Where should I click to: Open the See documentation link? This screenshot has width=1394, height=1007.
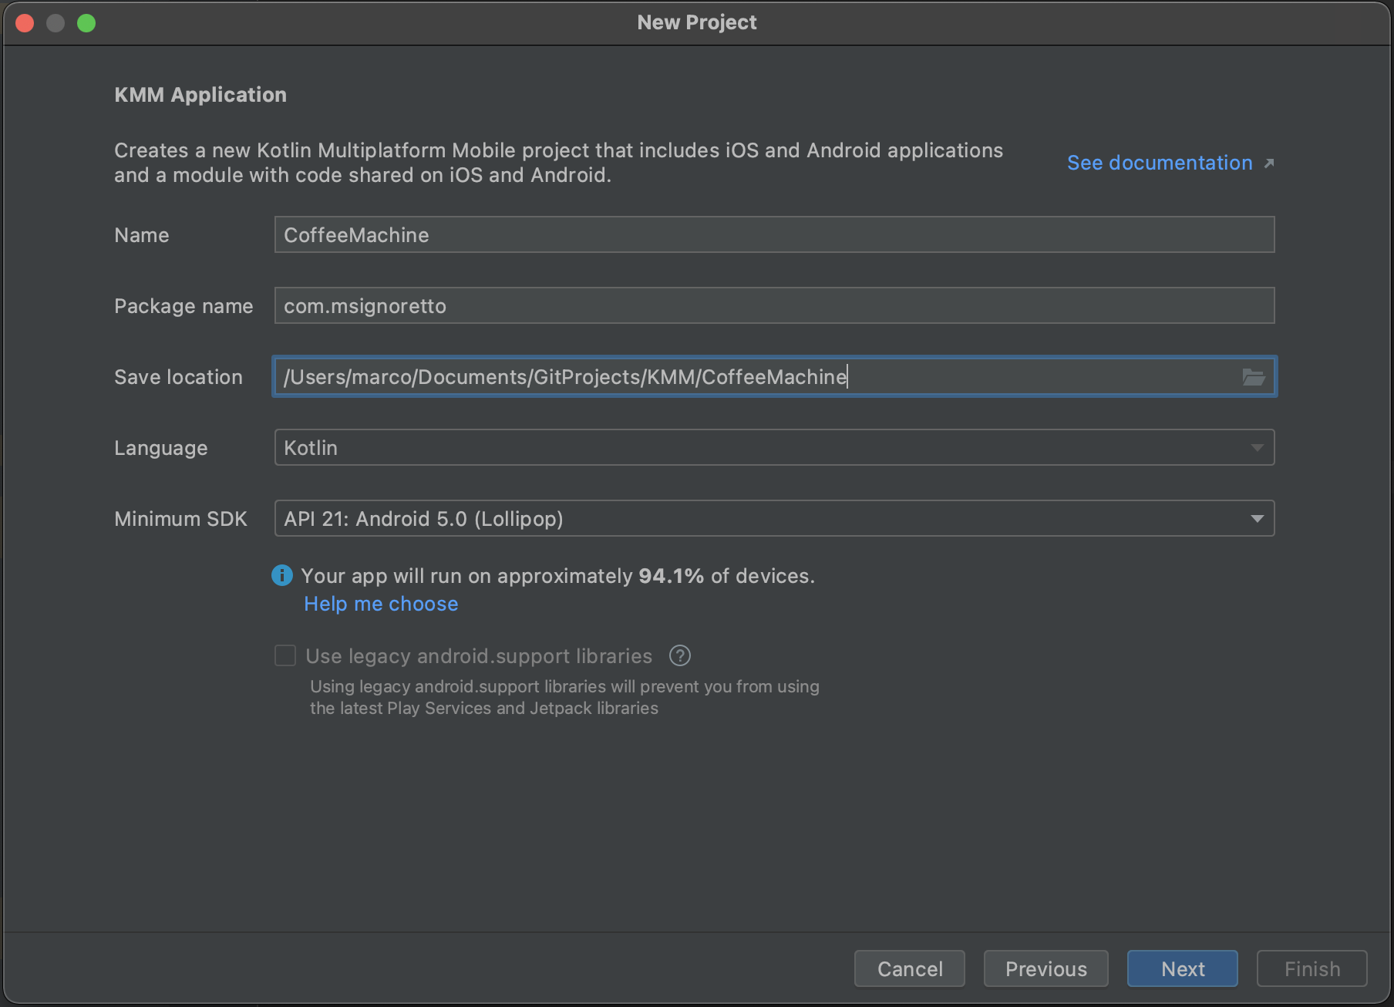1159,163
